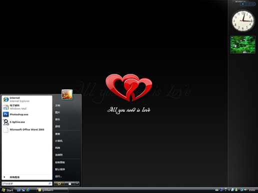Click the analog clock gadget
Image resolution: width=258 pixels, height=193 pixels.
click(x=243, y=20)
